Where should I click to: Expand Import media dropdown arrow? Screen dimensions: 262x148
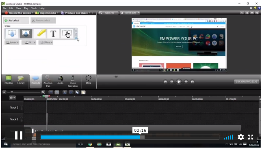pyautogui.click(x=58, y=13)
